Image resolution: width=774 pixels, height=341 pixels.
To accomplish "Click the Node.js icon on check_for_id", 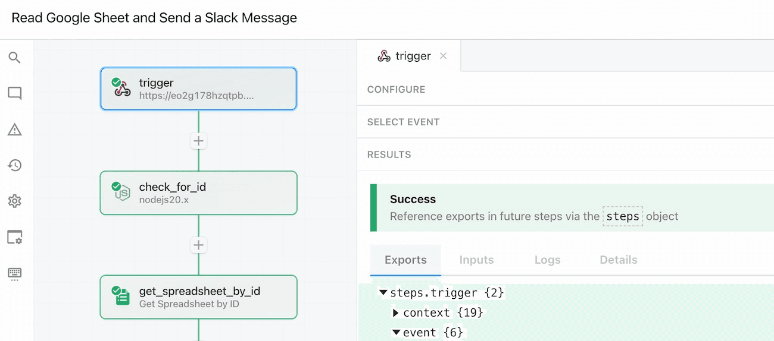I will click(122, 192).
